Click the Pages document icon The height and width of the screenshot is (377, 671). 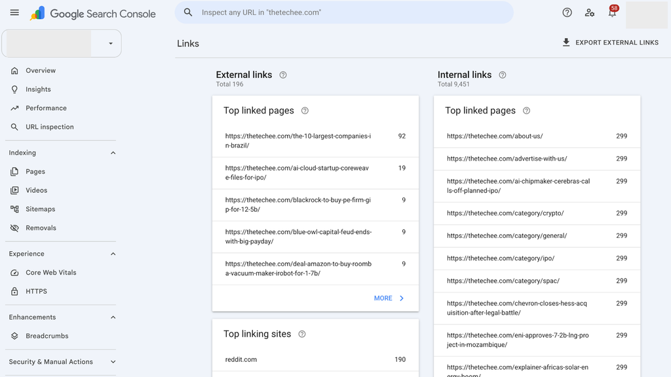tap(14, 171)
